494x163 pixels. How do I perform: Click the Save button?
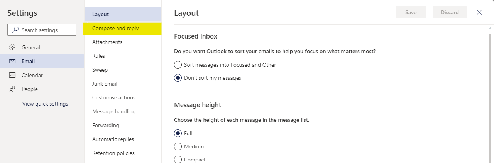coord(411,12)
